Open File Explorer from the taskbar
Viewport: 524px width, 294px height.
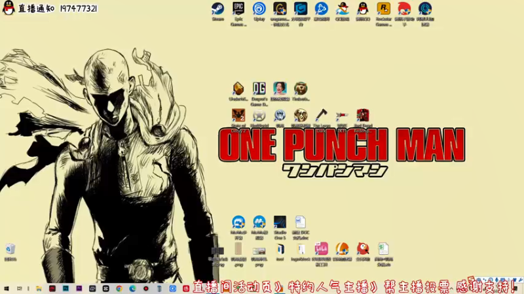point(39,289)
